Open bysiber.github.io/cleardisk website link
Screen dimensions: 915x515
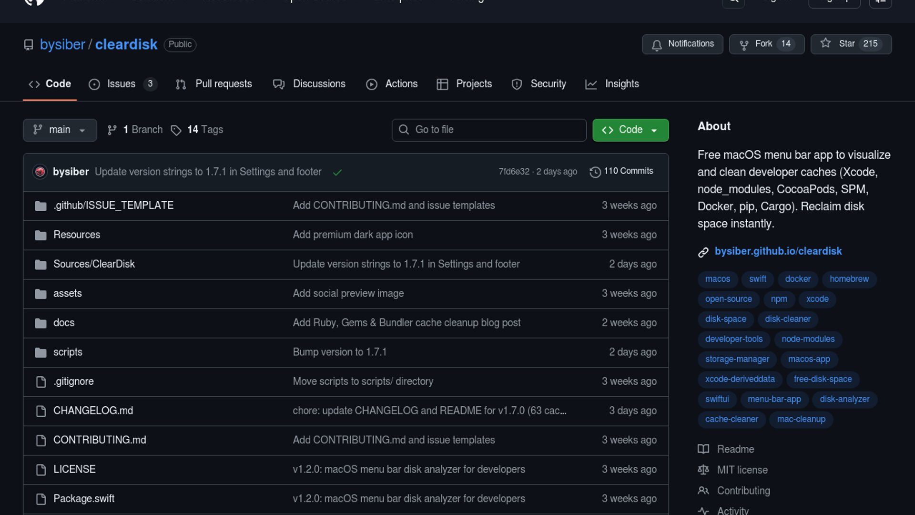[778, 251]
